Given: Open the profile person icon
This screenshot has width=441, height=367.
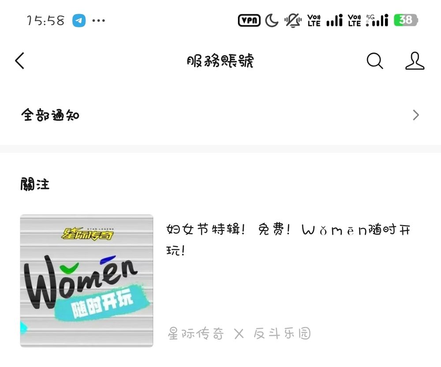Looking at the screenshot, I should pyautogui.click(x=415, y=60).
